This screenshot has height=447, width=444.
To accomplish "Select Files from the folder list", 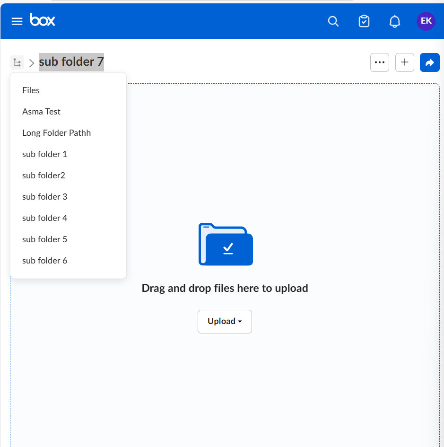I will 31,90.
